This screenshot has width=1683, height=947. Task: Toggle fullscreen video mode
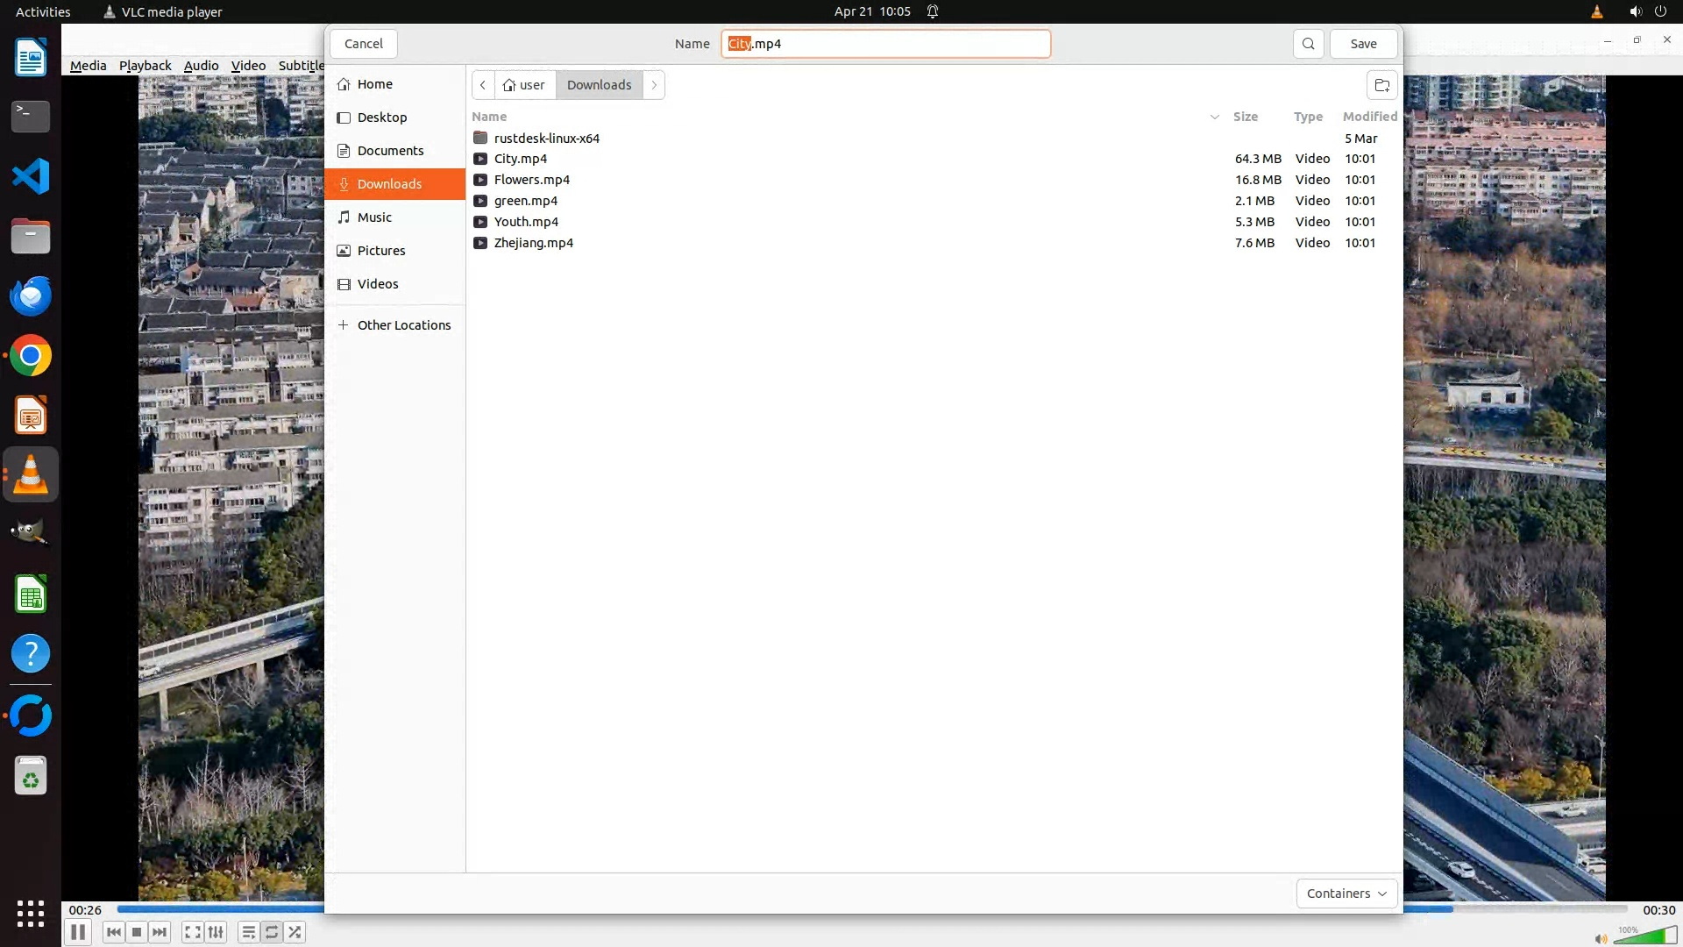click(193, 932)
